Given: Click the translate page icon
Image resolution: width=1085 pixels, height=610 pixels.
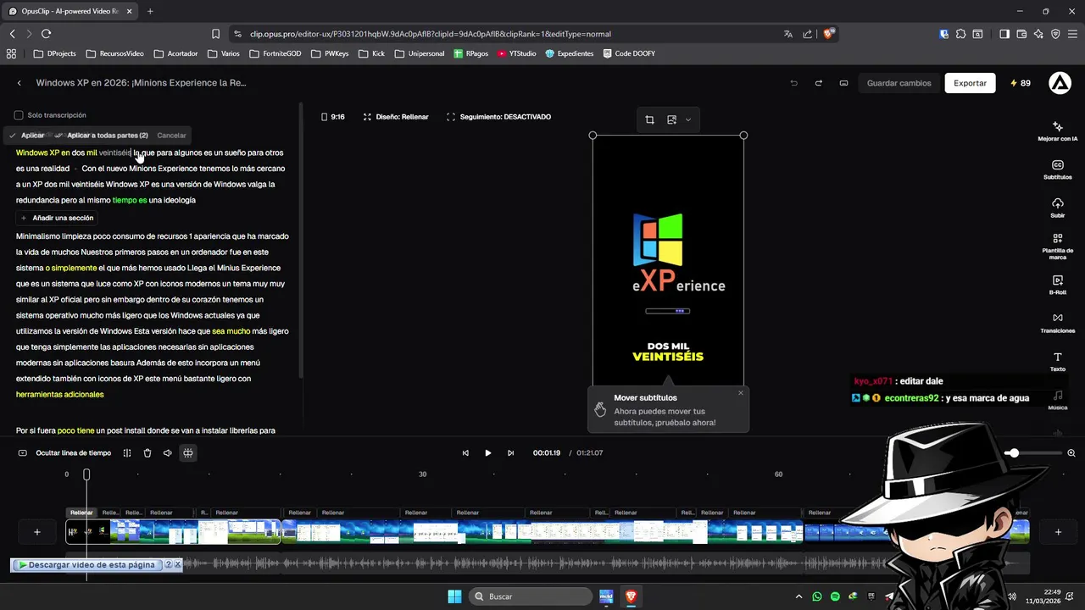Looking at the screenshot, I should click(788, 34).
